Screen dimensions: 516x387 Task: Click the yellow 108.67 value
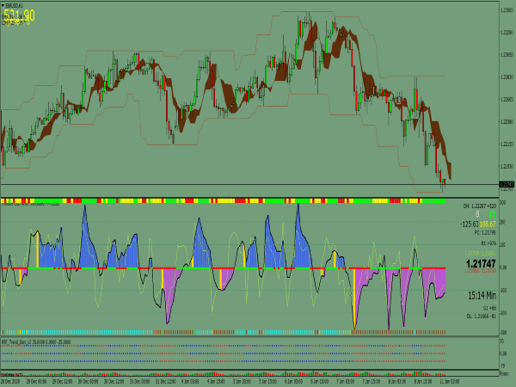pyautogui.click(x=488, y=224)
